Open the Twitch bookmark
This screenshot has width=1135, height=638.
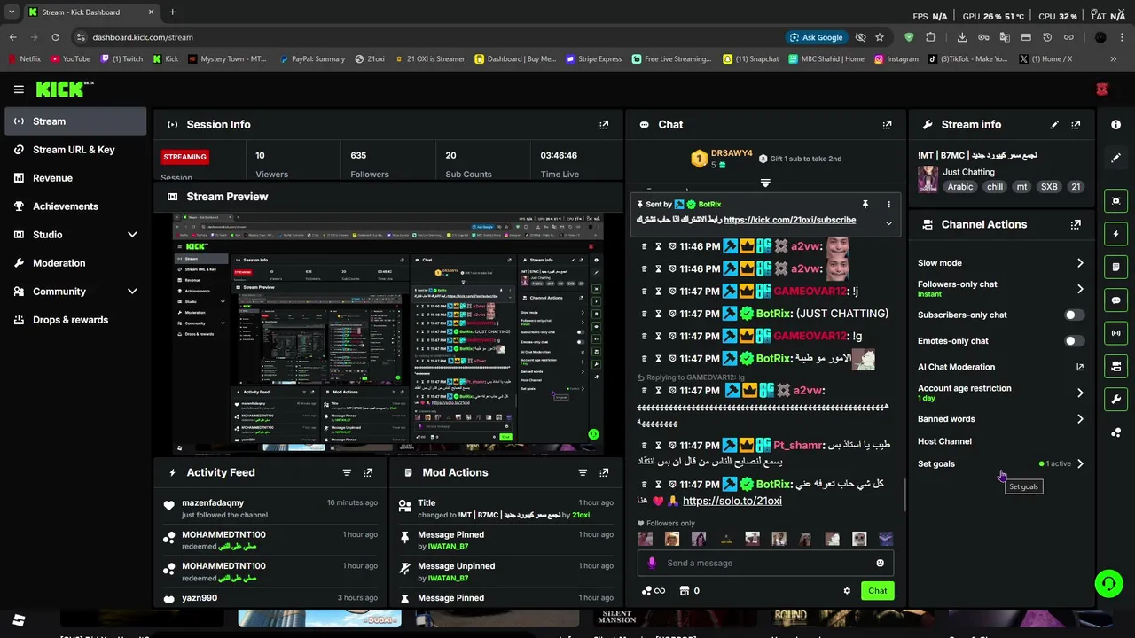(x=121, y=59)
